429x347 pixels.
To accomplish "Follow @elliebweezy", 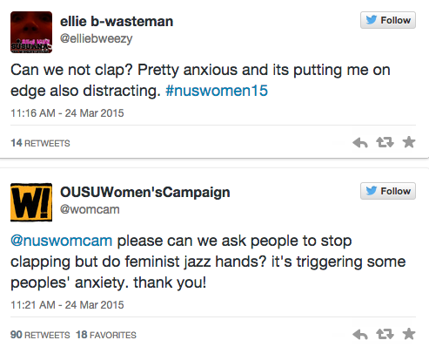I will 388,20.
